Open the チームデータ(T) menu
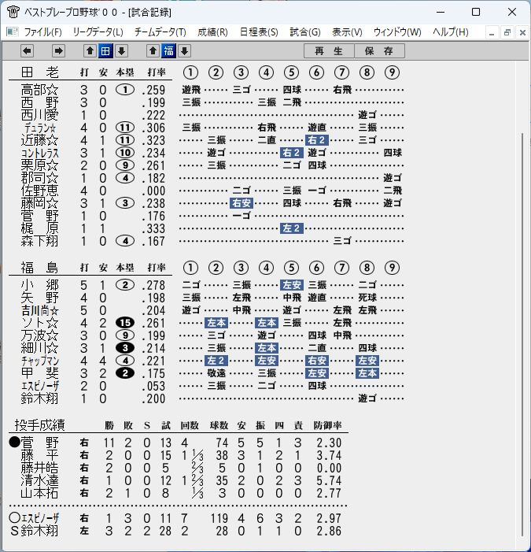 160,32
